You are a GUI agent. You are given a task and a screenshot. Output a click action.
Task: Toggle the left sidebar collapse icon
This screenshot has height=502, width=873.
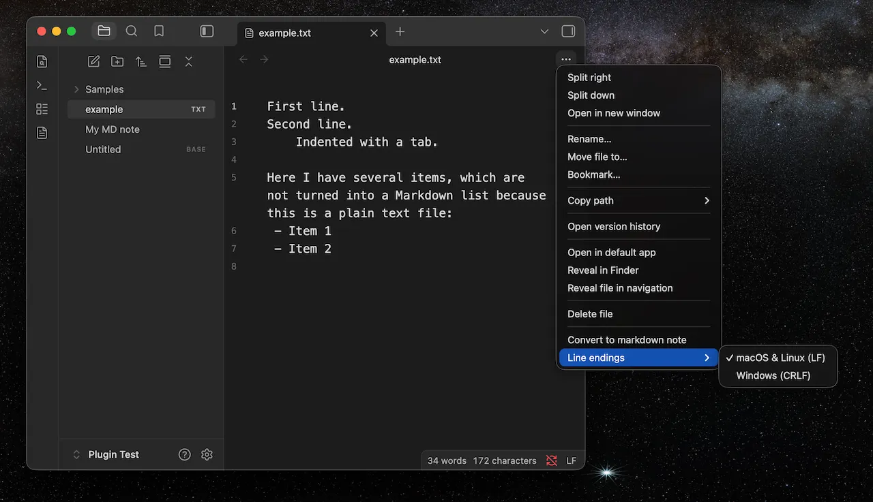click(x=207, y=31)
